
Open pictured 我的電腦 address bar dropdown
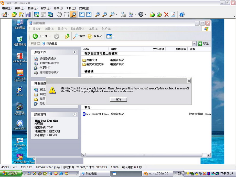click(x=194, y=44)
